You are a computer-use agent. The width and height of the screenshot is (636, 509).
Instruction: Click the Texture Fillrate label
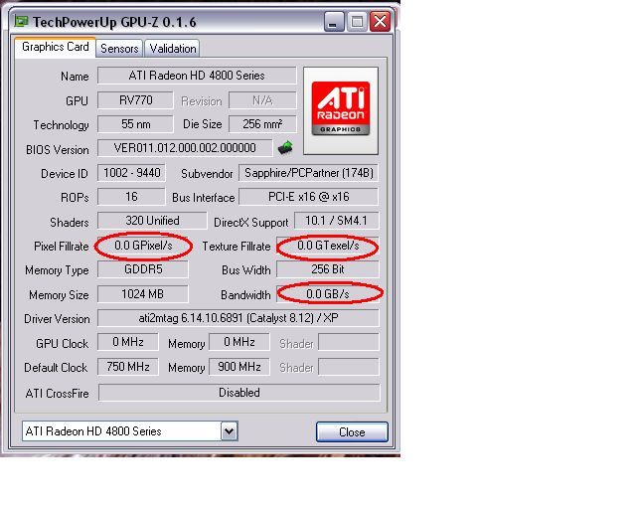click(x=237, y=247)
